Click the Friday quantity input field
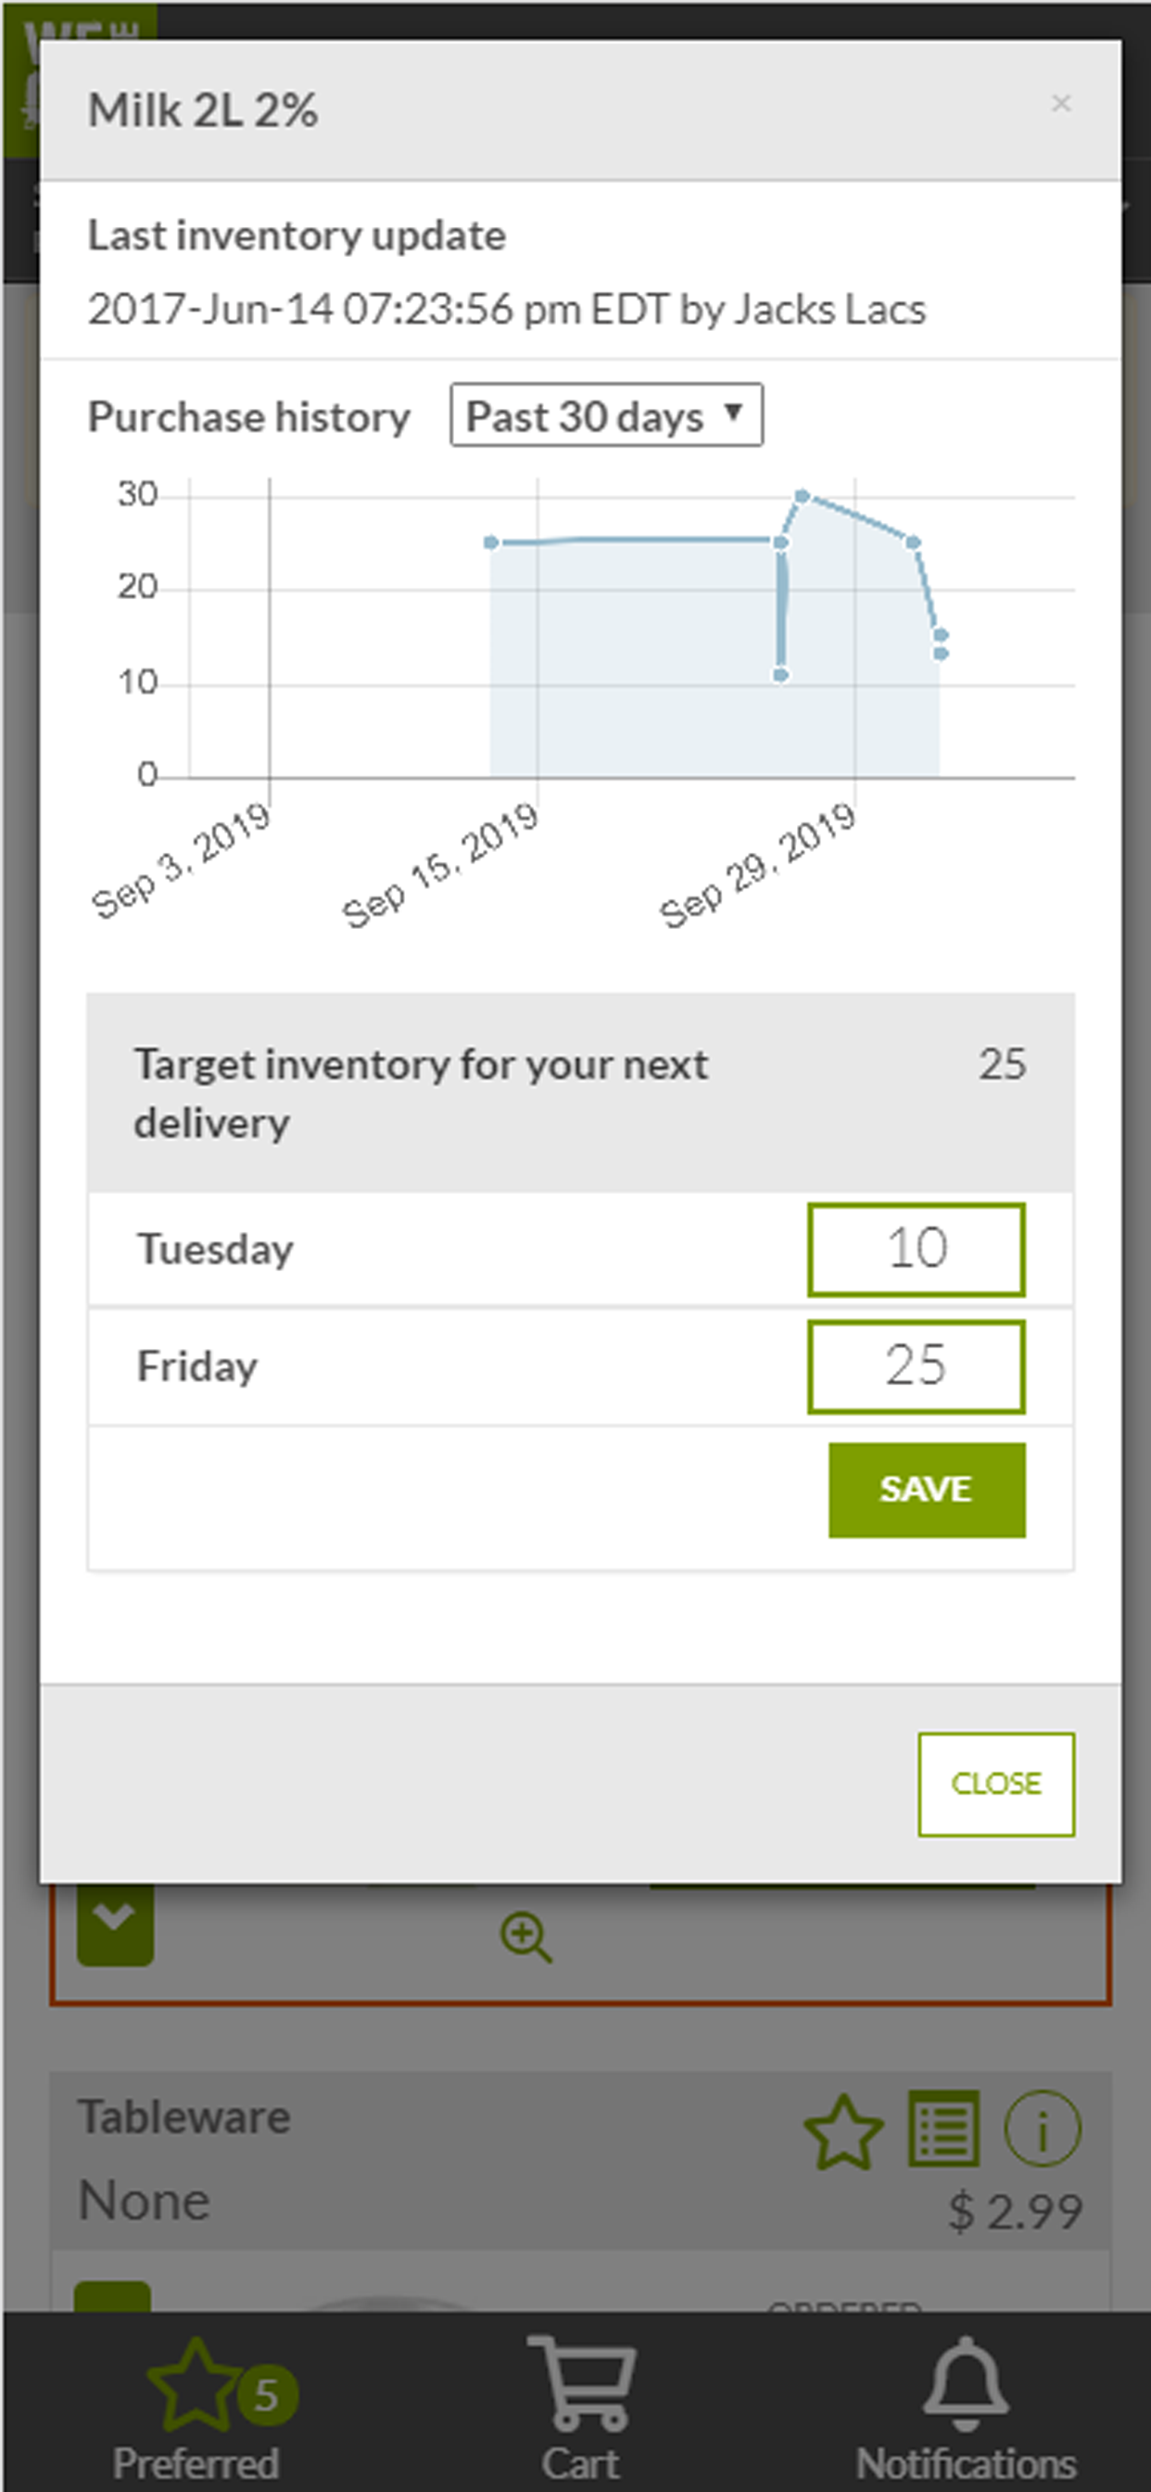The height and width of the screenshot is (2492, 1151). [x=916, y=1366]
